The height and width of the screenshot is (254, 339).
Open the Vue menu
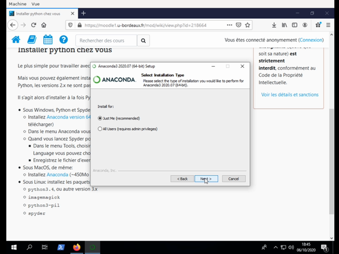(x=35, y=4)
